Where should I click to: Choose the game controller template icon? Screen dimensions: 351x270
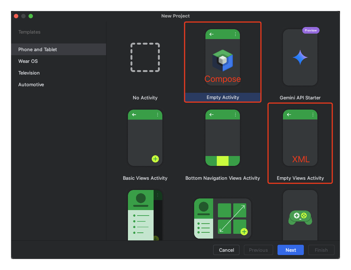pos(300,217)
